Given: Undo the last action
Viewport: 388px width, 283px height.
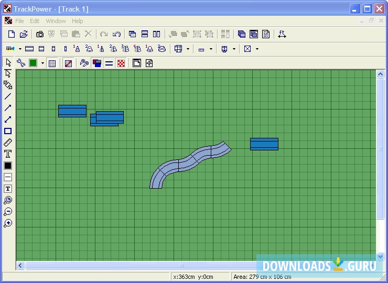Looking at the screenshot, I should [x=116, y=34].
